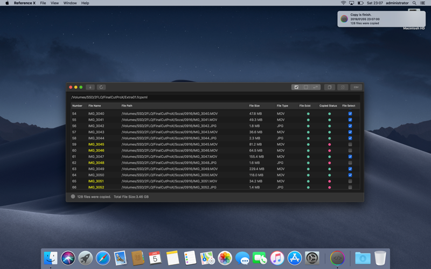
Task: Click the invert selection arrows toolbar button
Action: tap(315, 87)
